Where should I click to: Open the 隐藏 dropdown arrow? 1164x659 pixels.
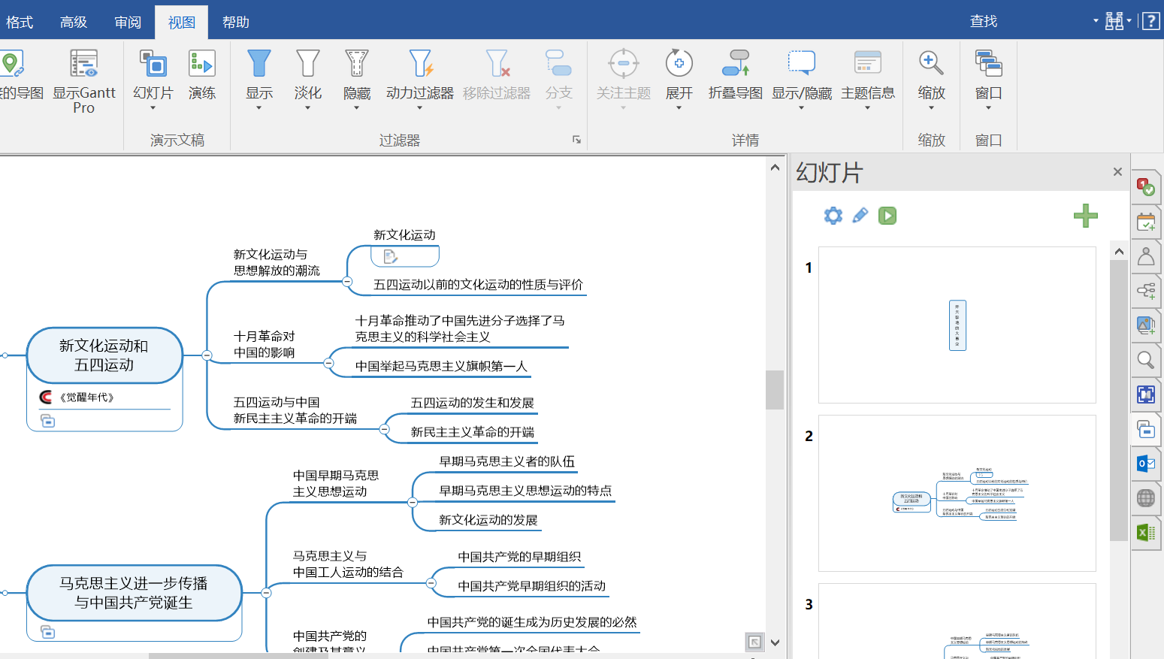pyautogui.click(x=356, y=108)
